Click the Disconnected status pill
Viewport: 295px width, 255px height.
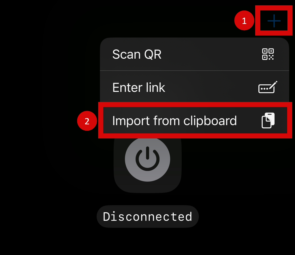pyautogui.click(x=148, y=216)
